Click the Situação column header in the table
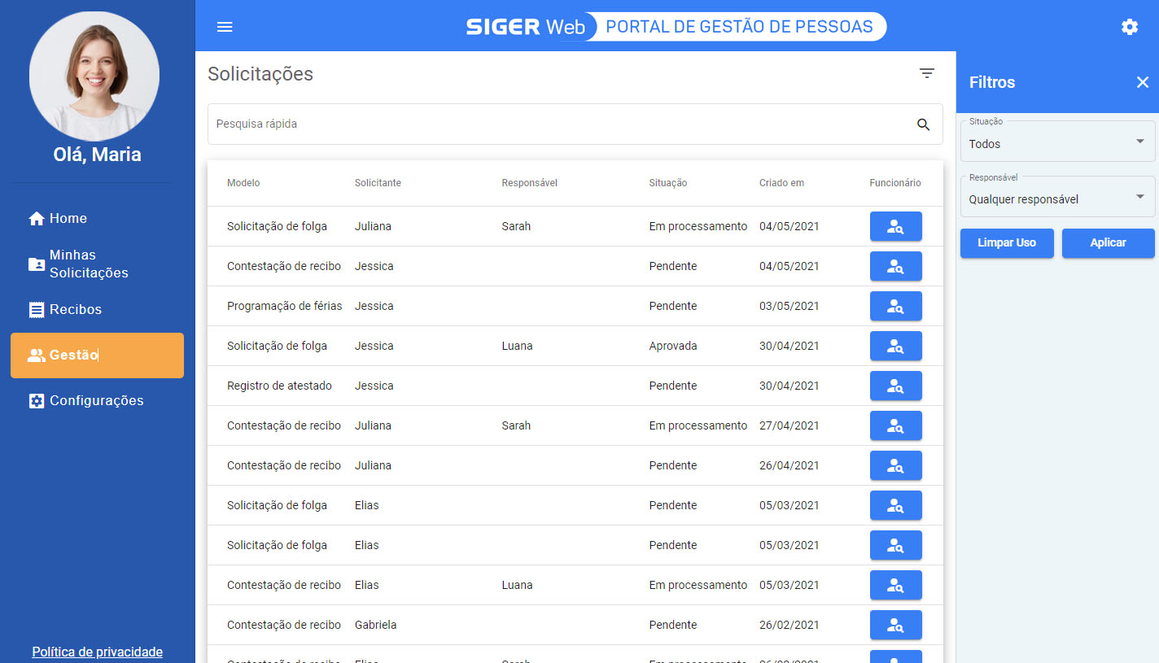Screen dimensions: 1159x663 [x=668, y=183]
